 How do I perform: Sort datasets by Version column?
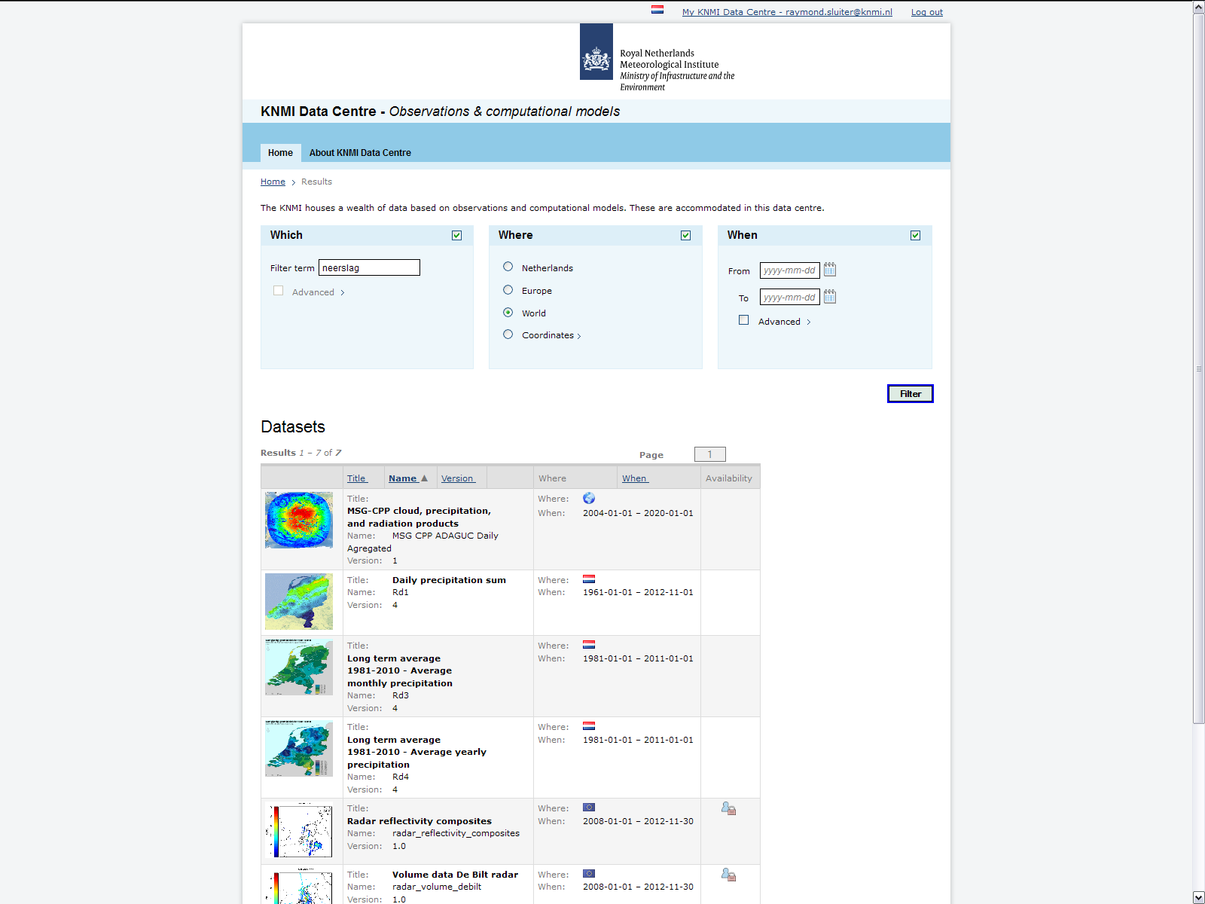point(458,478)
